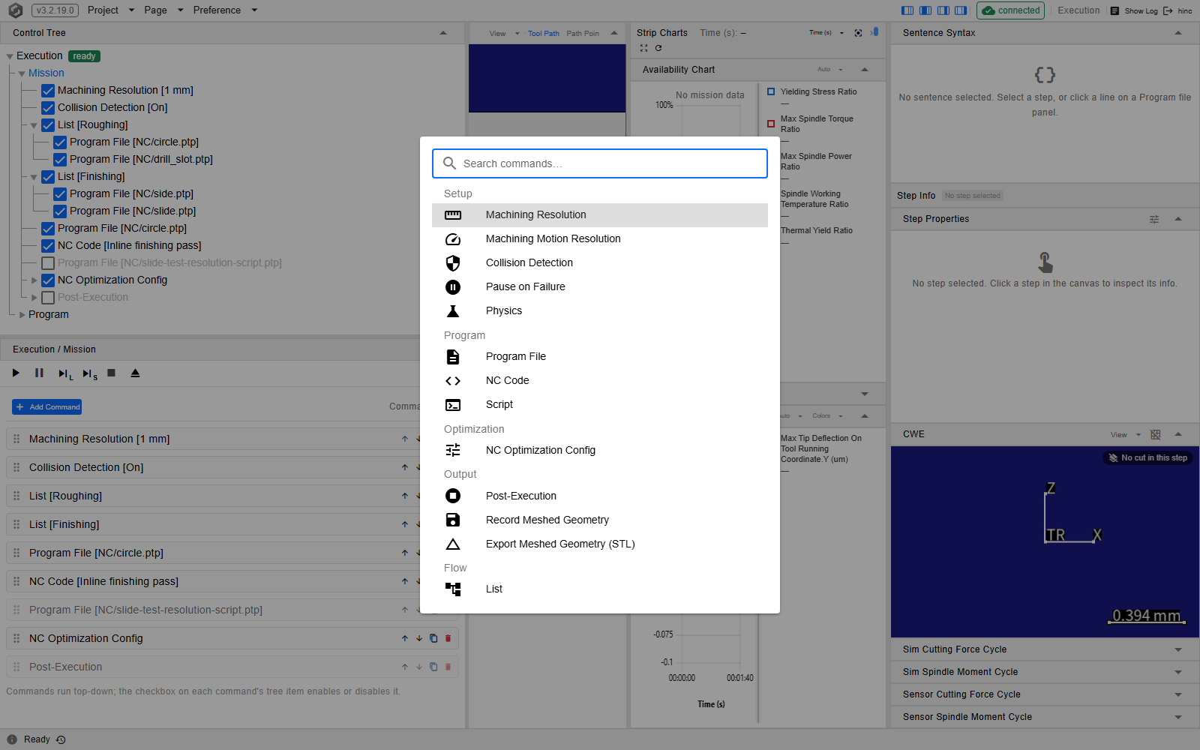
Task: Select the last panel layout icon
Action: point(961,10)
